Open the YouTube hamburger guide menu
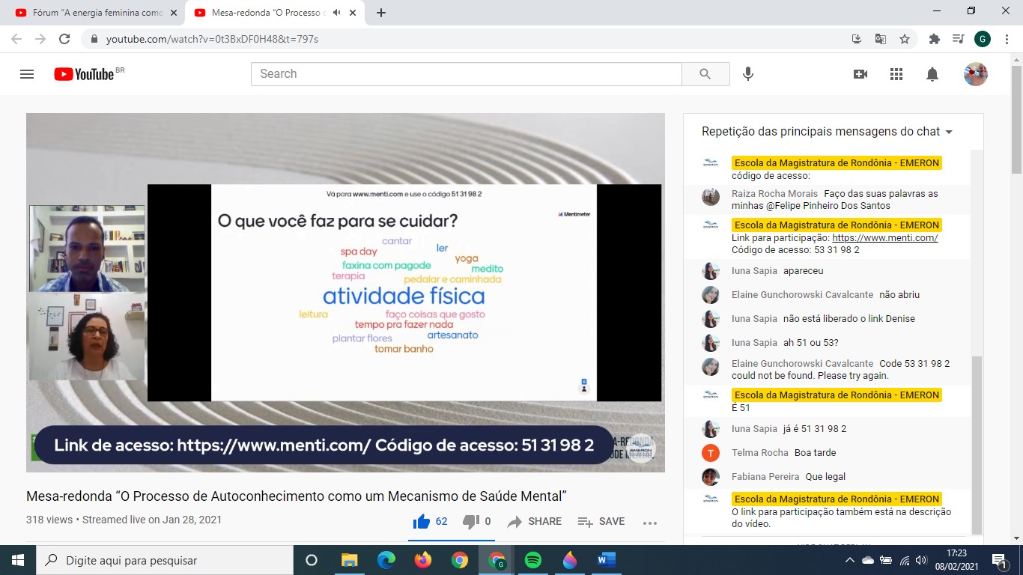 27,74
